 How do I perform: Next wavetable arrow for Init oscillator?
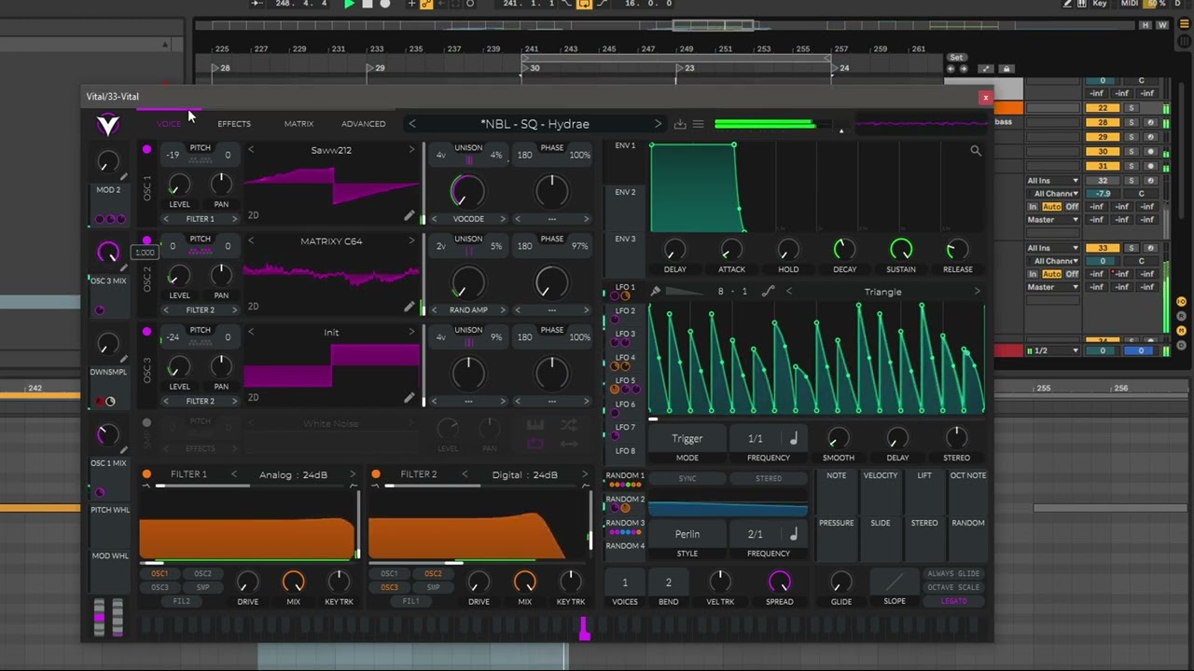(411, 333)
